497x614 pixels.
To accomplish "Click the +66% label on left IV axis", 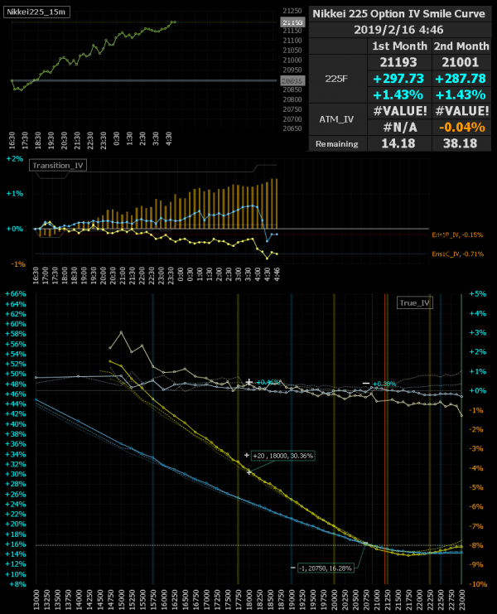I will [15, 294].
